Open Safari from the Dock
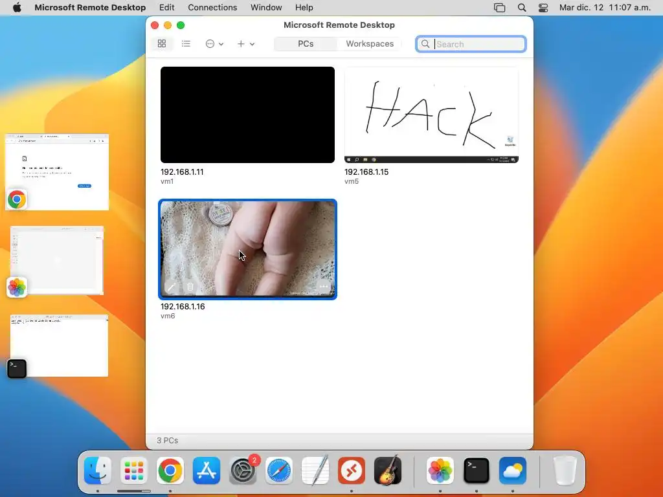This screenshot has height=497, width=663. (x=279, y=470)
